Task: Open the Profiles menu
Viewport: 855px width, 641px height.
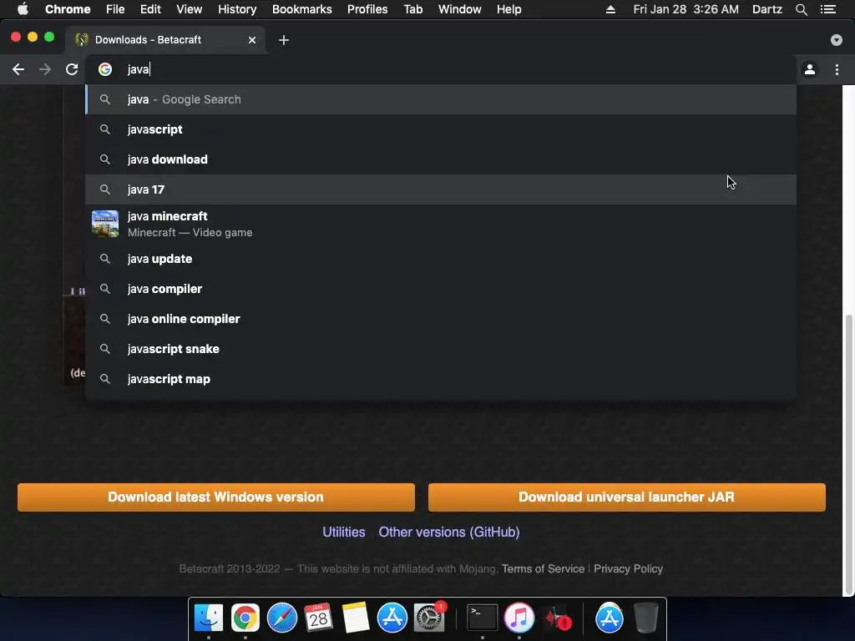Action: [367, 9]
